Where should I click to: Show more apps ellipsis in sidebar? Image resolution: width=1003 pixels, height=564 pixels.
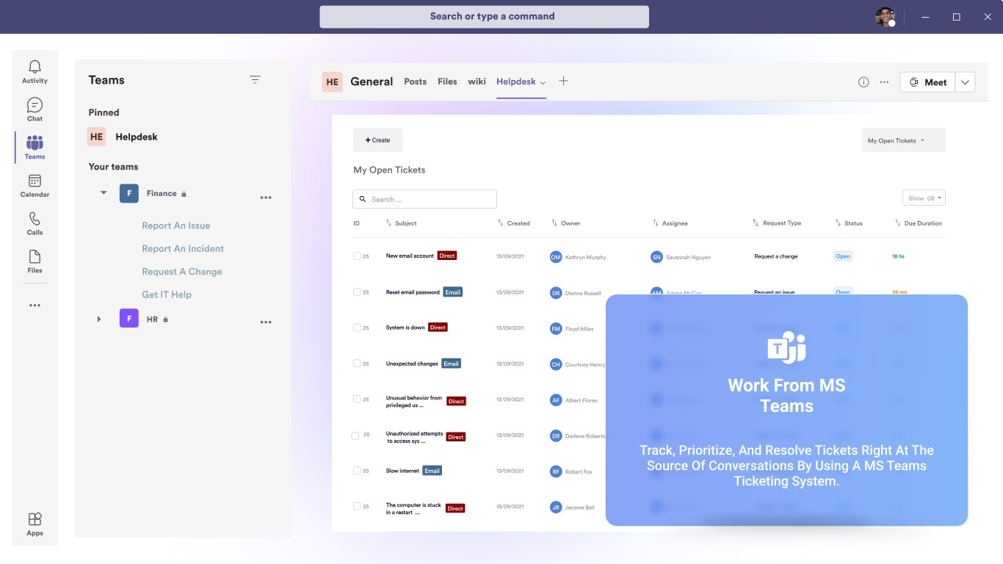(35, 305)
